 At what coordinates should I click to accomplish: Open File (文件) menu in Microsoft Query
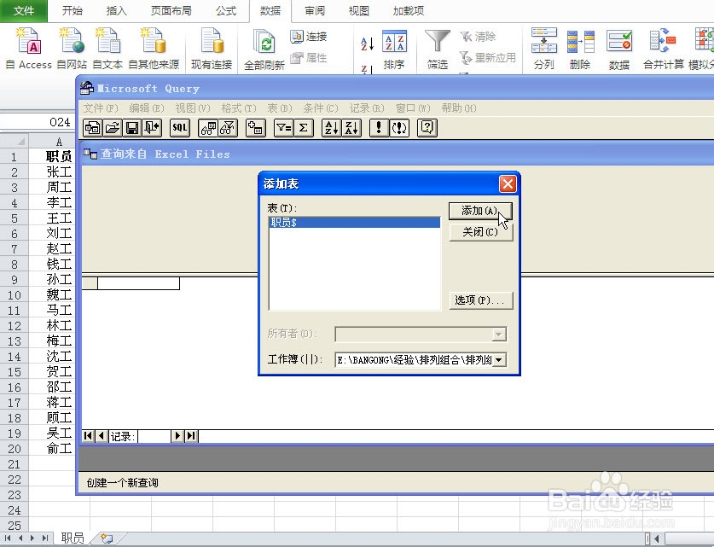(x=101, y=108)
